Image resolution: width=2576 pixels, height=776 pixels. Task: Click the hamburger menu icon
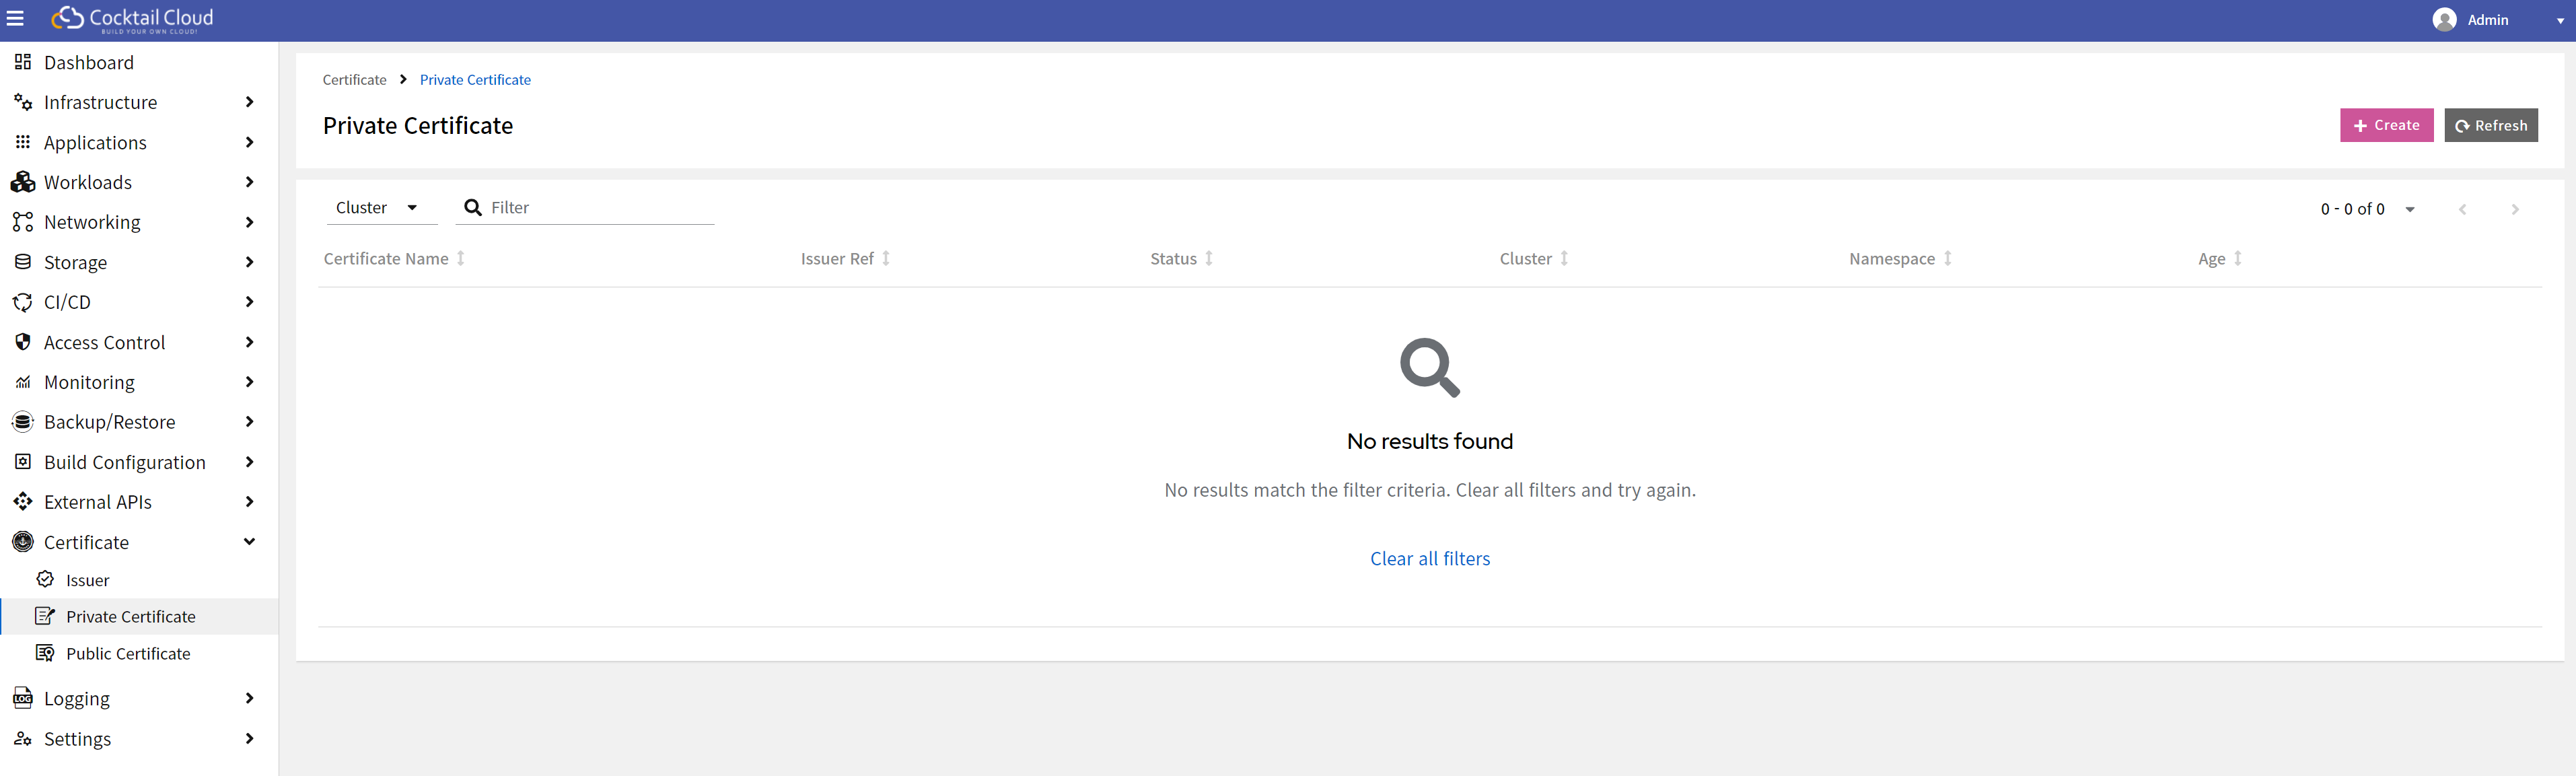(15, 19)
